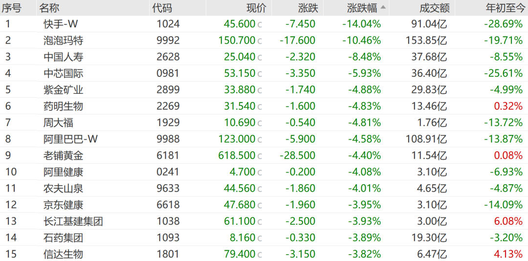Sort by the 现价 column header

click(x=256, y=8)
